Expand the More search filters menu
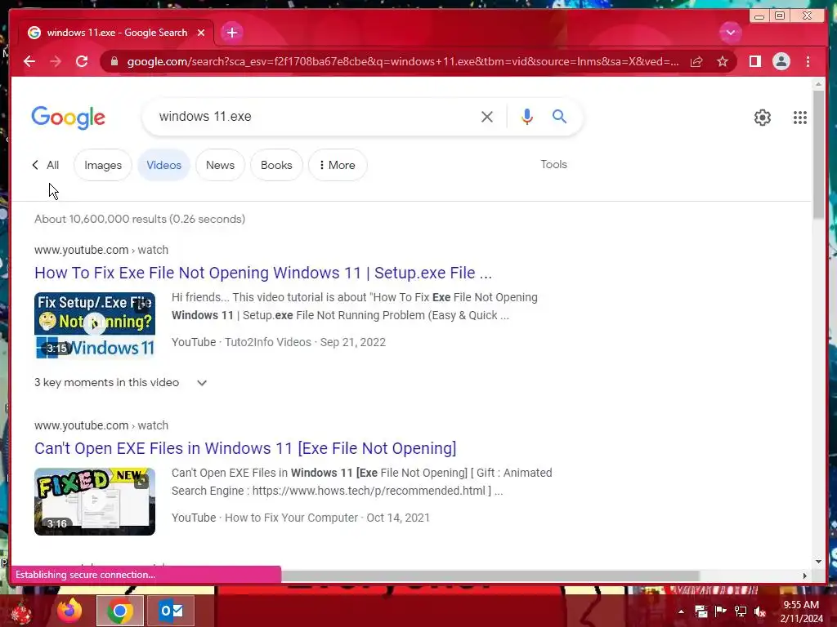Image resolution: width=837 pixels, height=627 pixels. pyautogui.click(x=338, y=165)
